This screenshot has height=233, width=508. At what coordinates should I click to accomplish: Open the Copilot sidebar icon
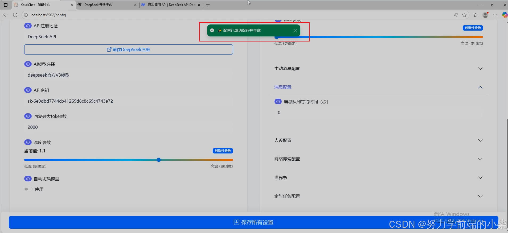point(505,15)
